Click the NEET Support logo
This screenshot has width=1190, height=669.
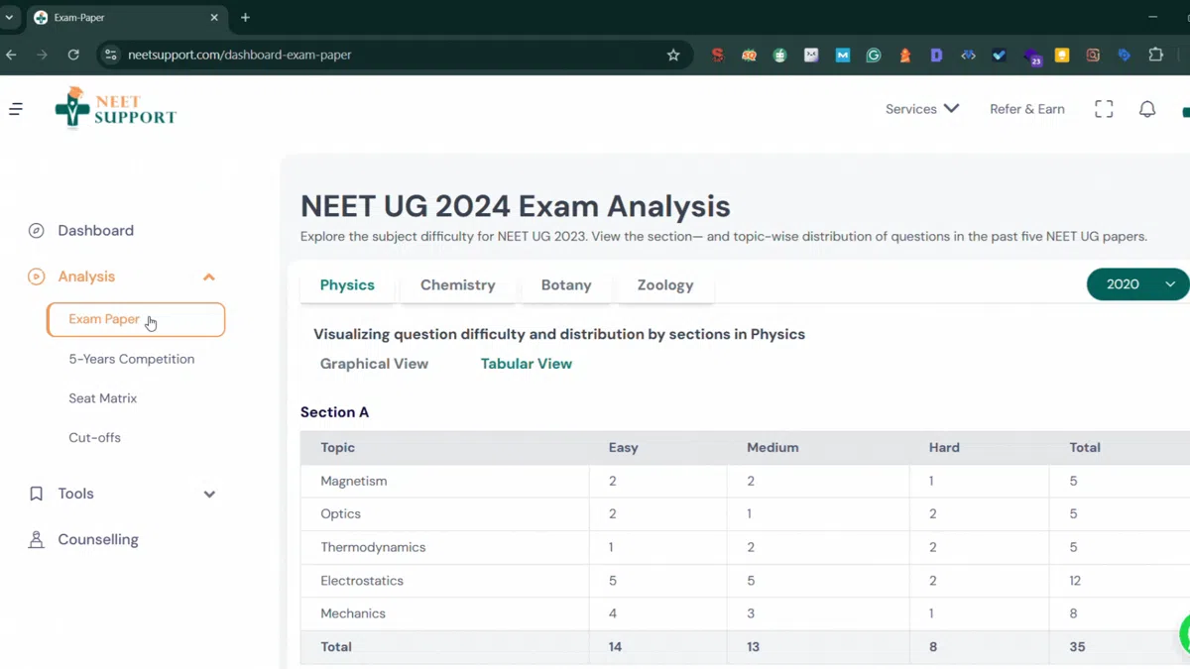(115, 108)
